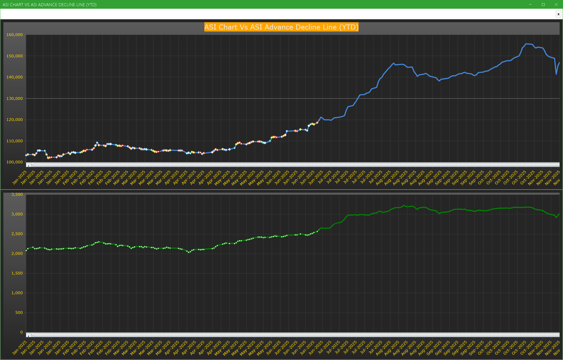Click the 3,500 label on lower chart

(x=17, y=194)
